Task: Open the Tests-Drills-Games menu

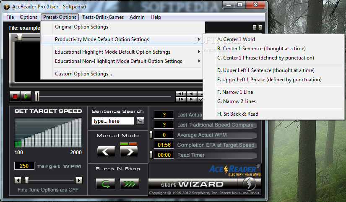Action: tap(103, 17)
